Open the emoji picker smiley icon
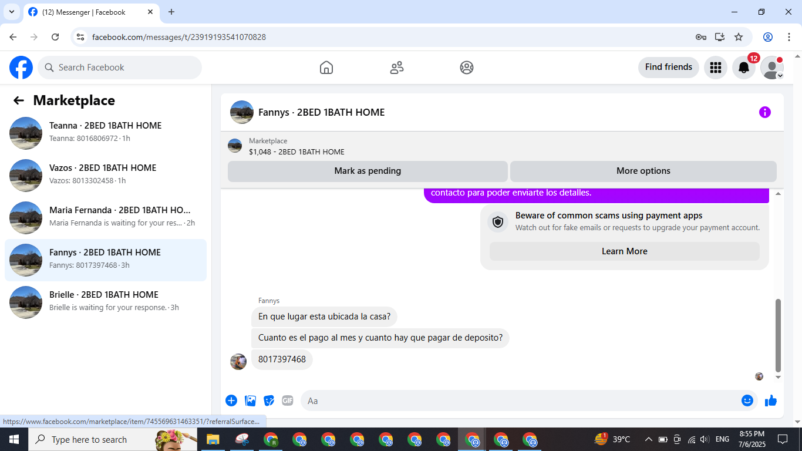Screen dimensions: 802x451 (x=747, y=400)
